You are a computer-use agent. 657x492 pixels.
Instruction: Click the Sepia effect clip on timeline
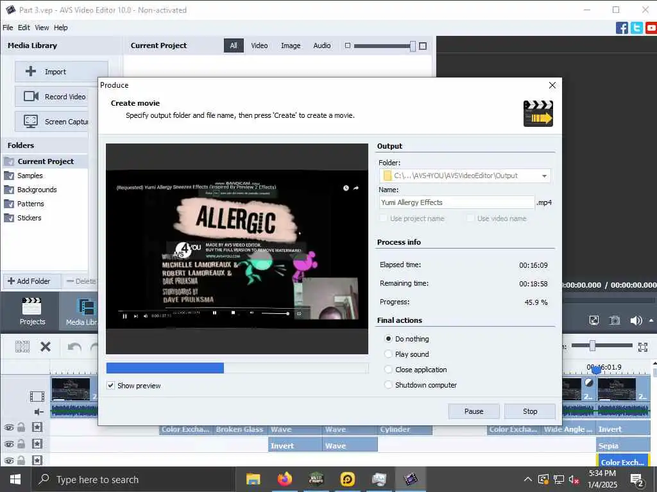click(x=623, y=446)
